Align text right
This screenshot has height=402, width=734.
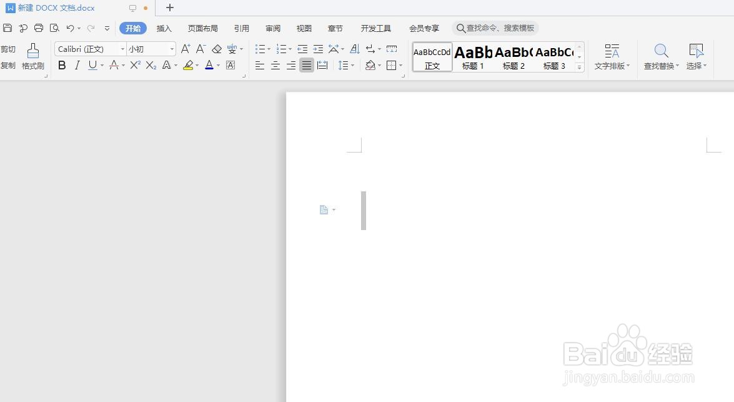tap(290, 65)
